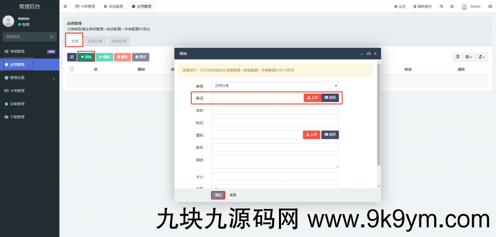Close the 添加 dialog

pyautogui.click(x=375, y=54)
